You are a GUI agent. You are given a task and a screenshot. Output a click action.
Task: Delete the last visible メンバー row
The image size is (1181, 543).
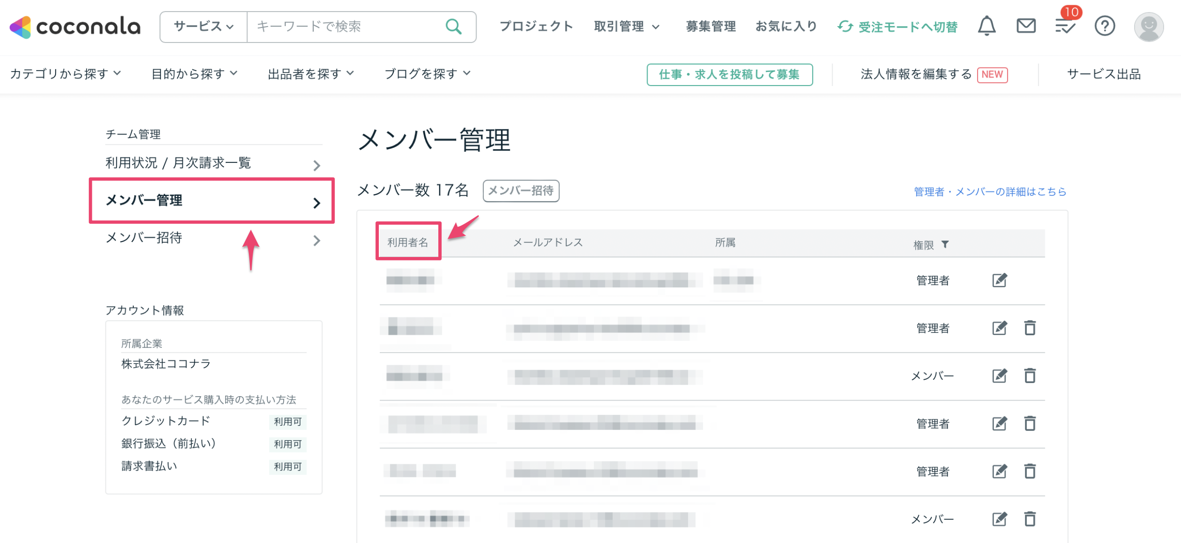1030,519
